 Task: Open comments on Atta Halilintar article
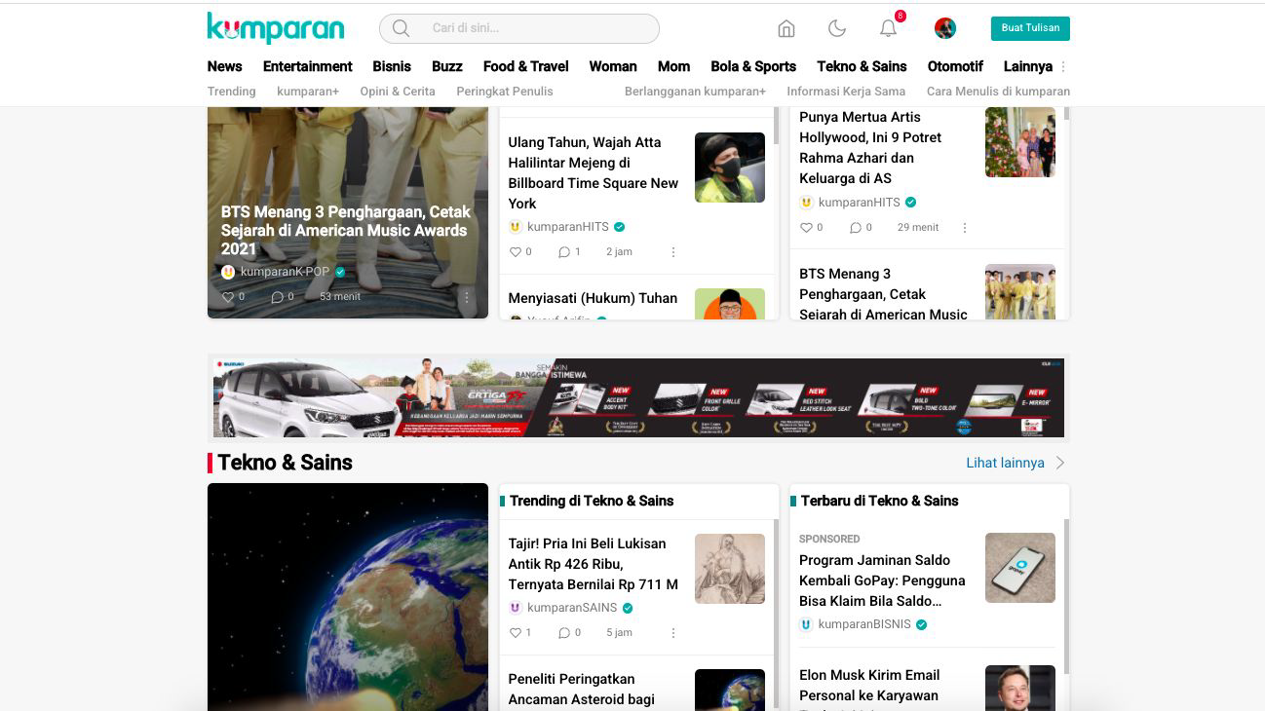(x=564, y=252)
